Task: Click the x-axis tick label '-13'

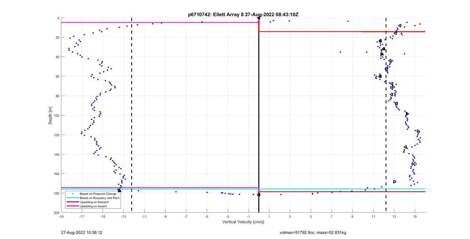Action: 123,216
